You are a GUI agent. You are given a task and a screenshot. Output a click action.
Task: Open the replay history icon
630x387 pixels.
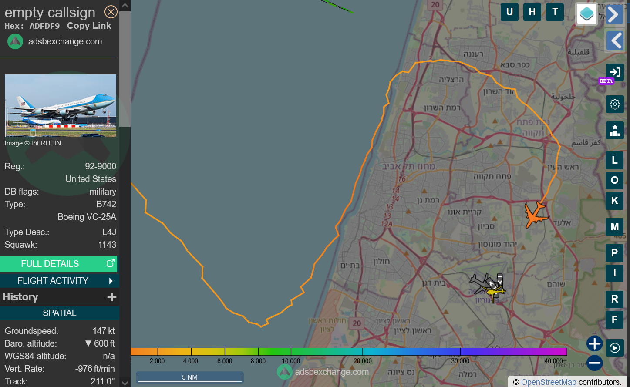pyautogui.click(x=615, y=348)
